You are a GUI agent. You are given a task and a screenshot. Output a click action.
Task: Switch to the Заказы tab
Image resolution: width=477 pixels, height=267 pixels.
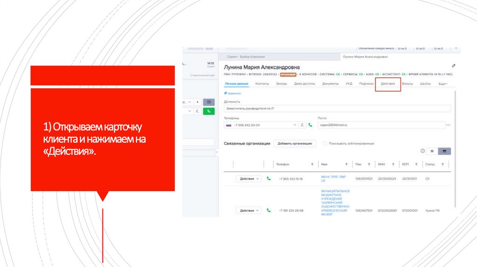tap(281, 84)
